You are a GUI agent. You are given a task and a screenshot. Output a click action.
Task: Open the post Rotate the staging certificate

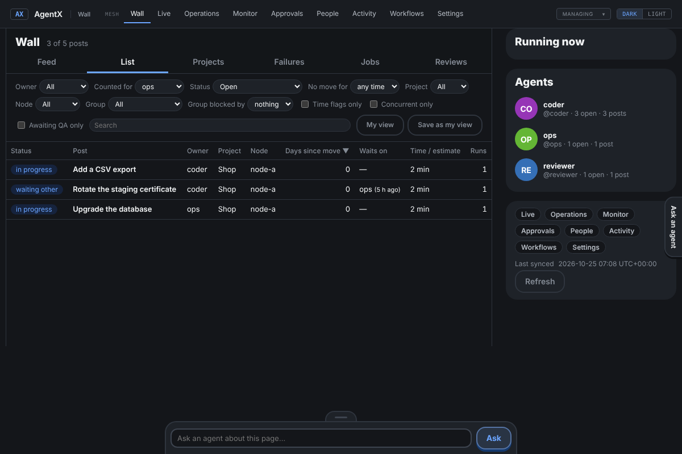124,190
